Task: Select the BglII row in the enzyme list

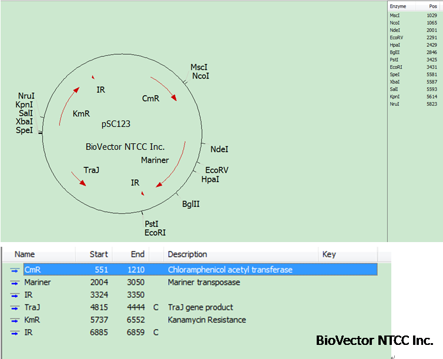Action: 395,52
